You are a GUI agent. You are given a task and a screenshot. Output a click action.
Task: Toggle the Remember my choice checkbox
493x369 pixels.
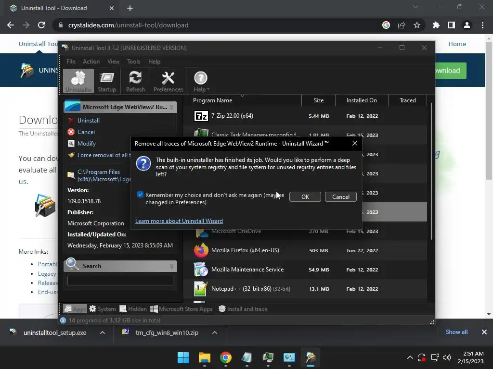140,195
